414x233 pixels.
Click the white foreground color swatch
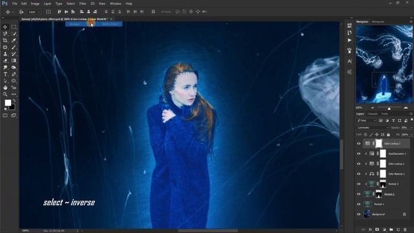8,102
